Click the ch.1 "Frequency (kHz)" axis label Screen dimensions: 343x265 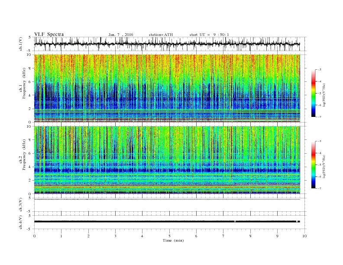tap(24, 83)
